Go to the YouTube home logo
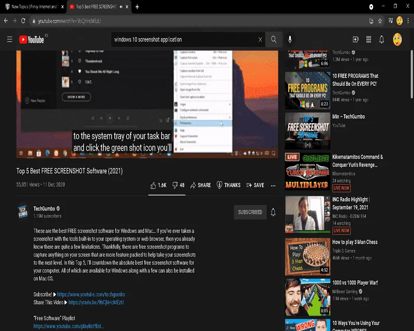The width and height of the screenshot is (414, 331). point(32,40)
